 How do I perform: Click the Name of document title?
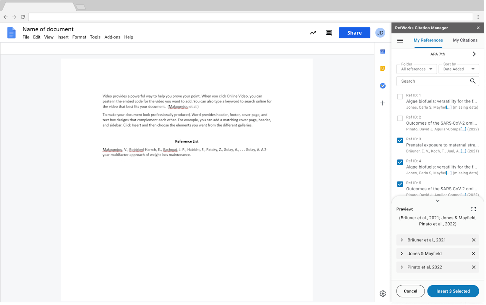point(48,29)
